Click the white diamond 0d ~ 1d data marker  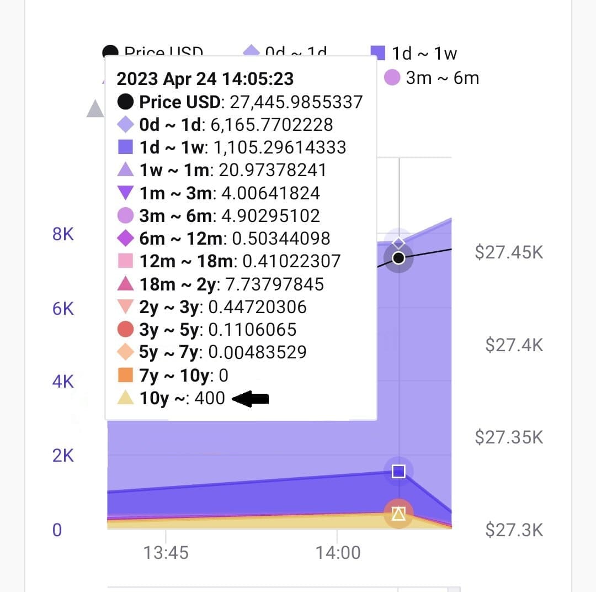[x=398, y=243]
